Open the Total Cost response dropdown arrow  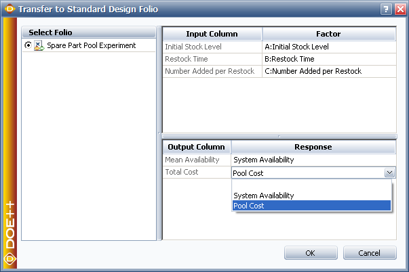click(x=389, y=173)
